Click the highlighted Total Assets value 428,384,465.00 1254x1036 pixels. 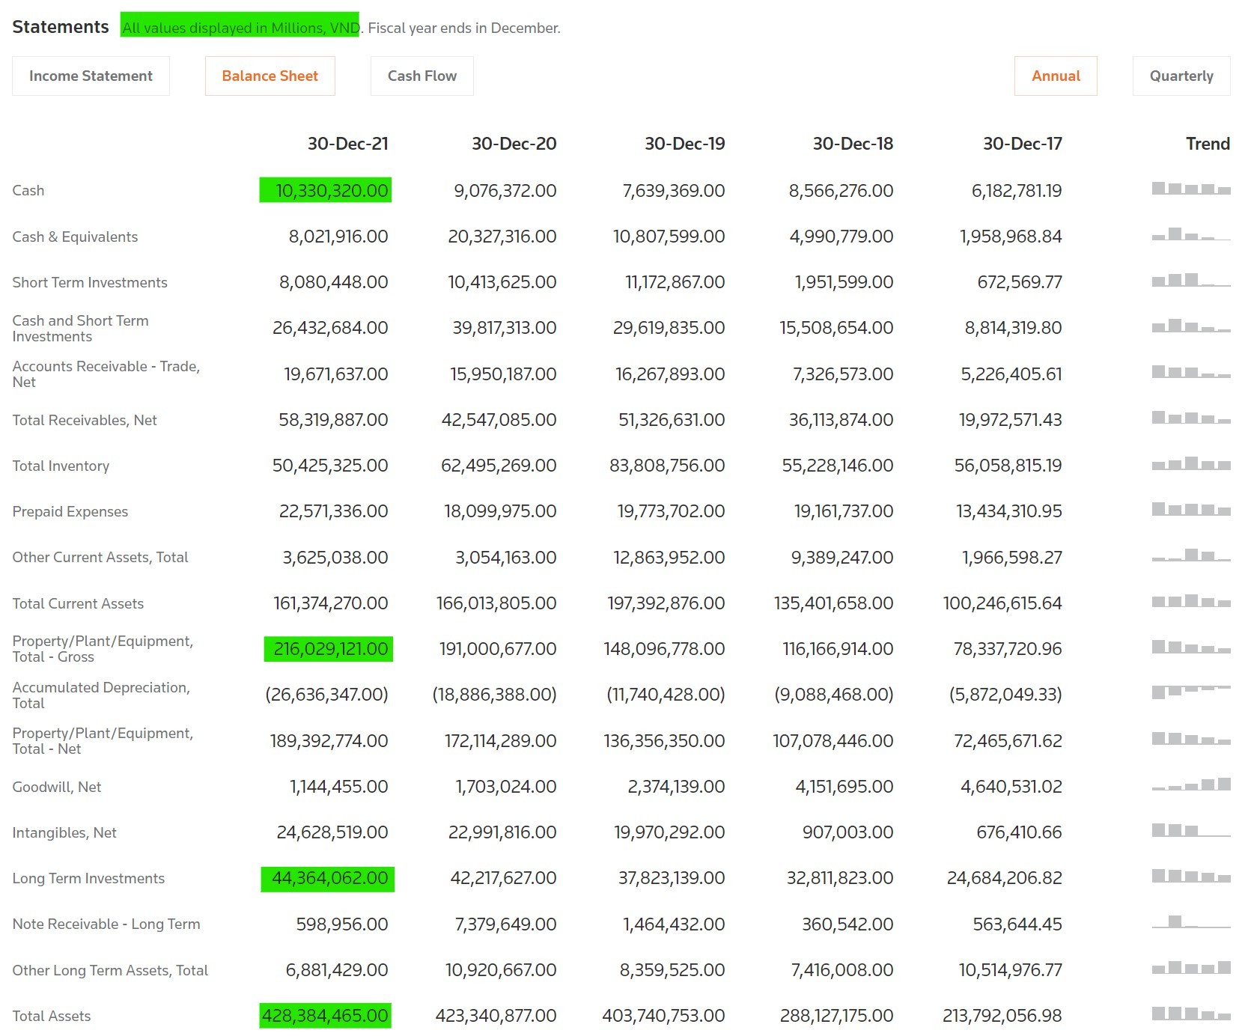tap(326, 1016)
